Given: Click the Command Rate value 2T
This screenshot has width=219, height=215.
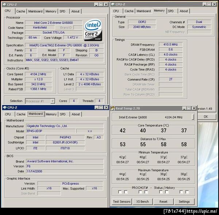Looking at the screenshot, I should [171, 79].
